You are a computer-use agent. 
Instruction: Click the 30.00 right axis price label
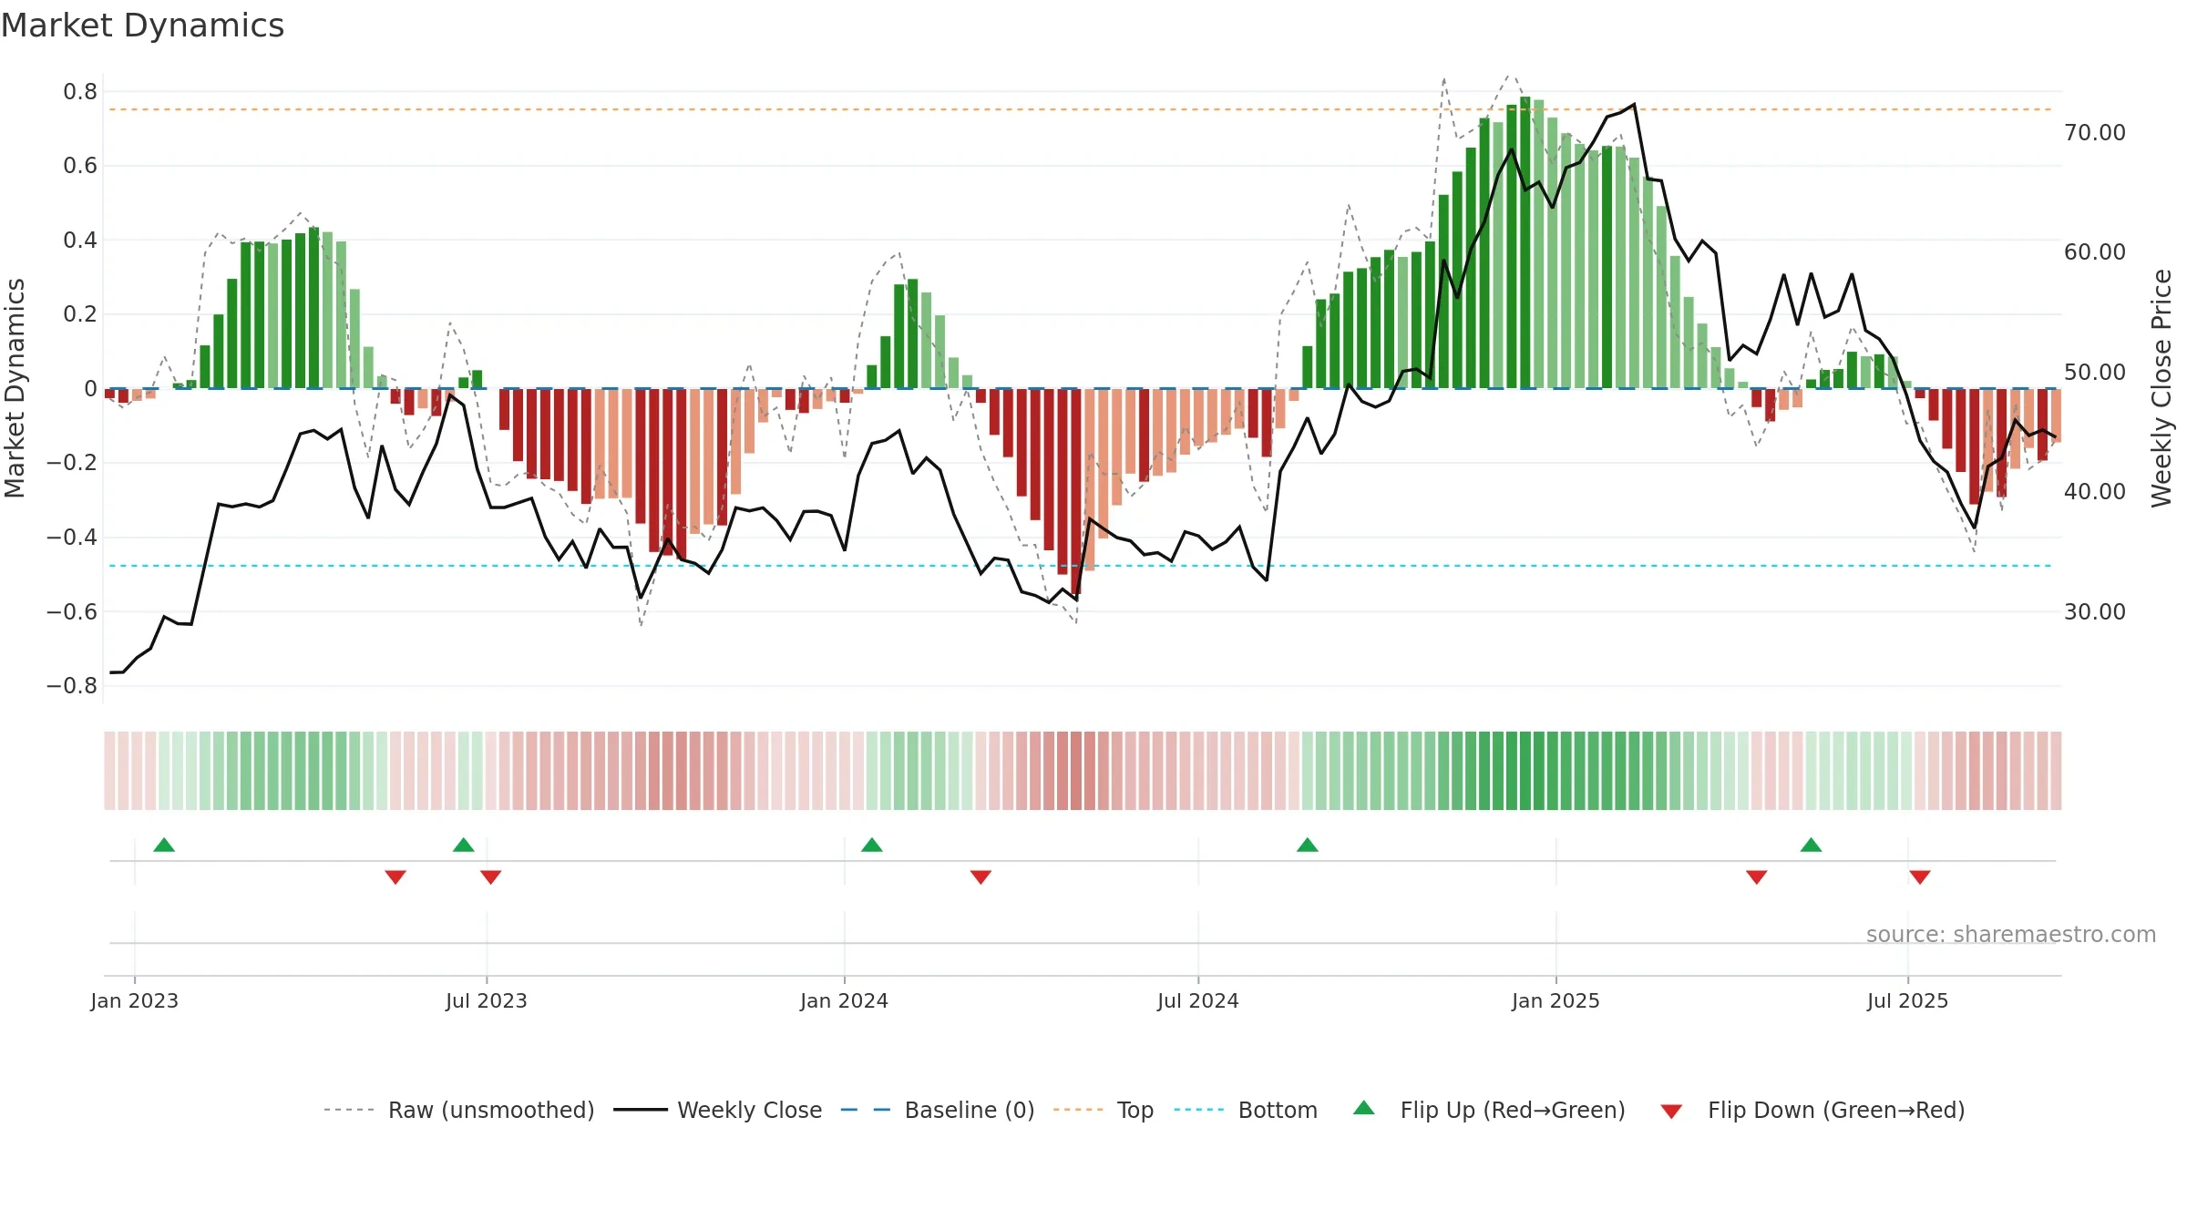coord(2095,611)
